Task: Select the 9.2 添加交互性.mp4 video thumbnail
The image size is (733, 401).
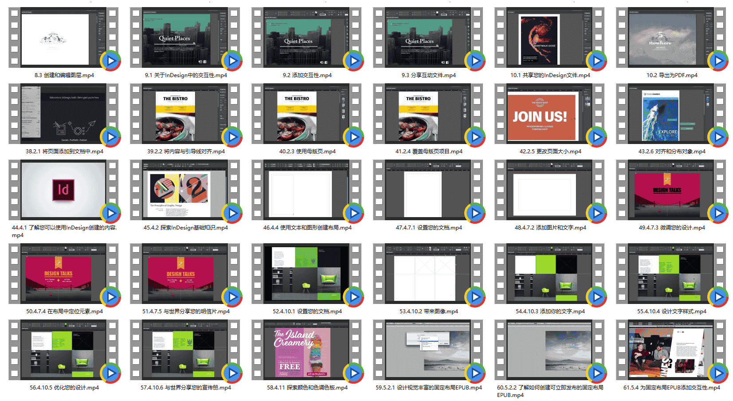Action: click(306, 37)
